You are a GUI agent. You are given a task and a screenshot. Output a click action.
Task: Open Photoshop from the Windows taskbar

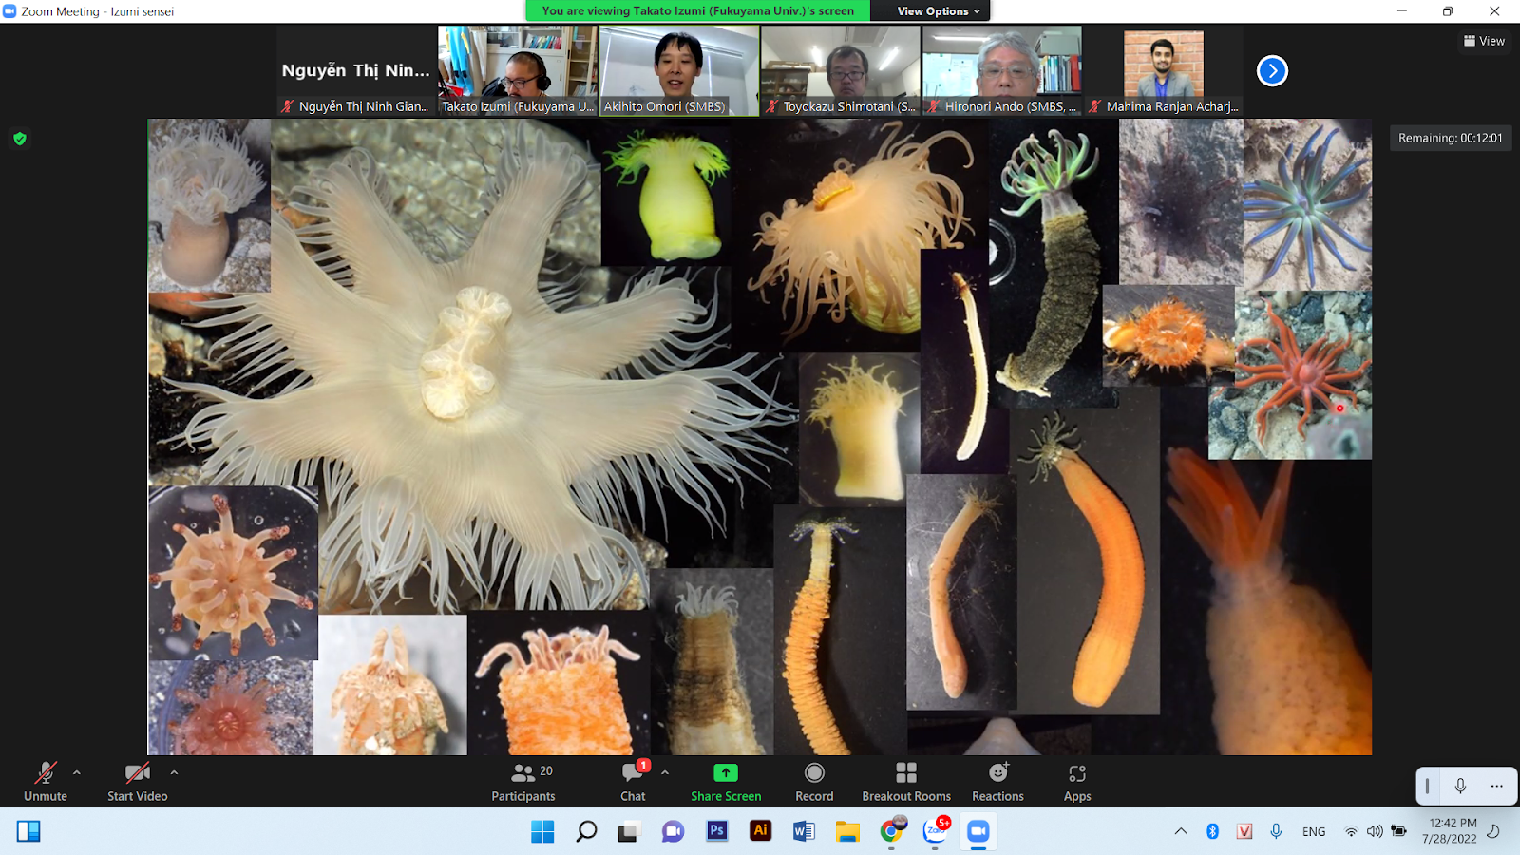click(717, 831)
